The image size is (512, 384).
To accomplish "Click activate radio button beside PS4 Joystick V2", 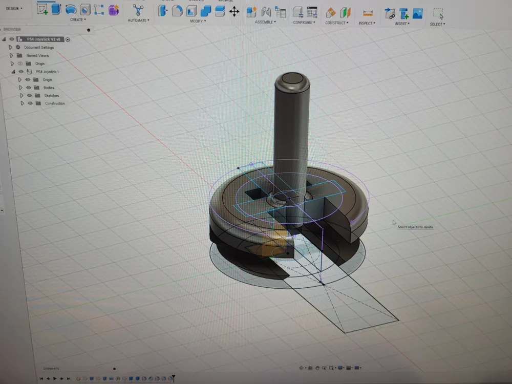I will click(x=68, y=39).
